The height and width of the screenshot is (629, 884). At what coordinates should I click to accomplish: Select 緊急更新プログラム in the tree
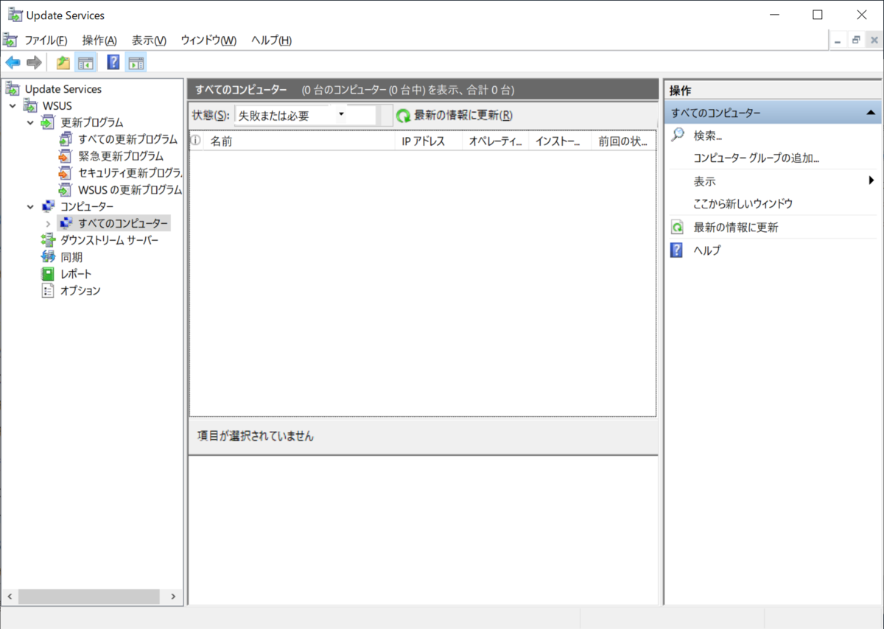[121, 156]
